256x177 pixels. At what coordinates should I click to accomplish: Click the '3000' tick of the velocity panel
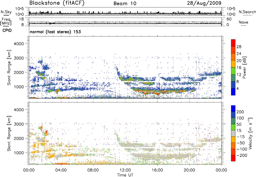pos(19,124)
